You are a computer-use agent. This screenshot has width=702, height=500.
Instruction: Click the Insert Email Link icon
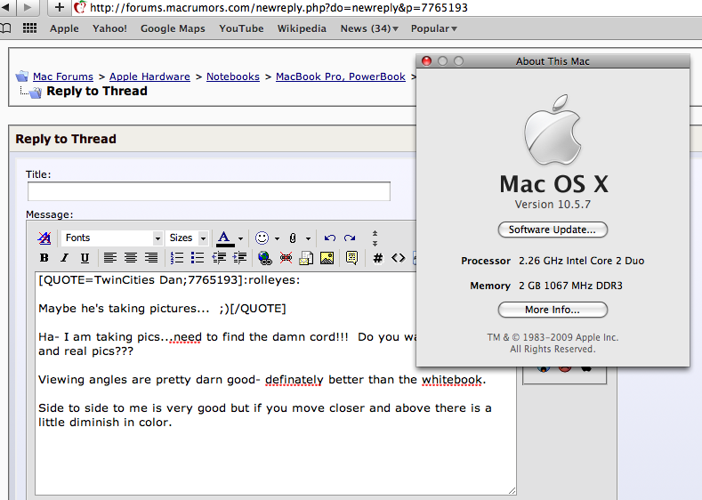306,258
